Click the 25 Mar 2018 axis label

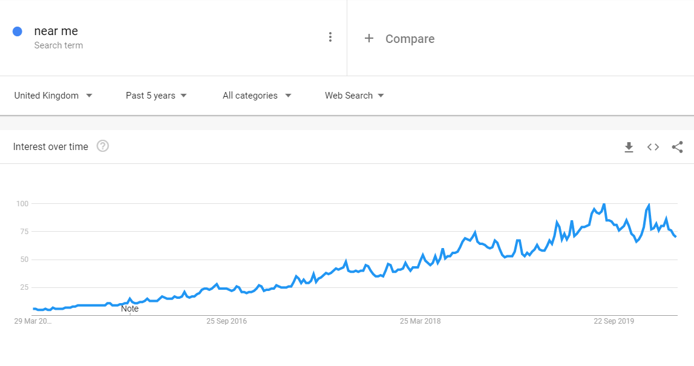click(x=420, y=321)
